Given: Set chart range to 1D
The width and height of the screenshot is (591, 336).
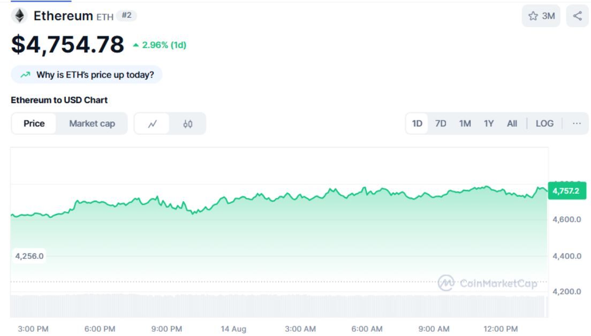Looking at the screenshot, I should tap(417, 124).
